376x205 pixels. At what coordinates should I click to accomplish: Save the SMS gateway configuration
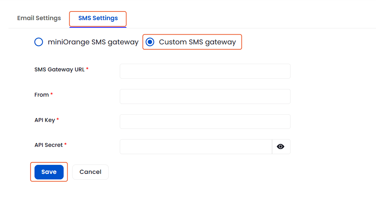pyautogui.click(x=49, y=172)
